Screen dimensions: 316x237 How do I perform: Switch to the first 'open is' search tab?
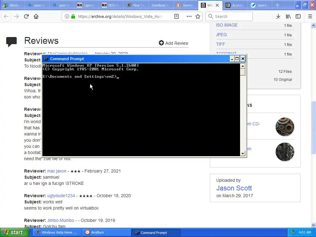tap(37, 5)
